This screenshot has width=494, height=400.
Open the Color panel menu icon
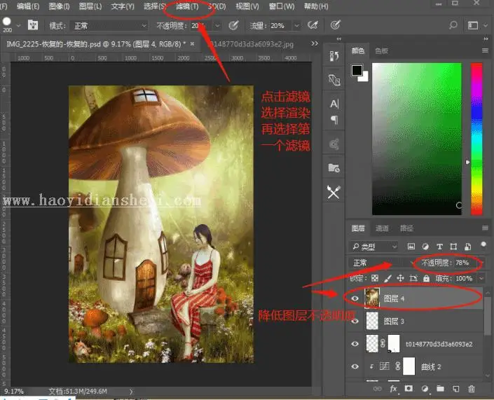point(485,50)
